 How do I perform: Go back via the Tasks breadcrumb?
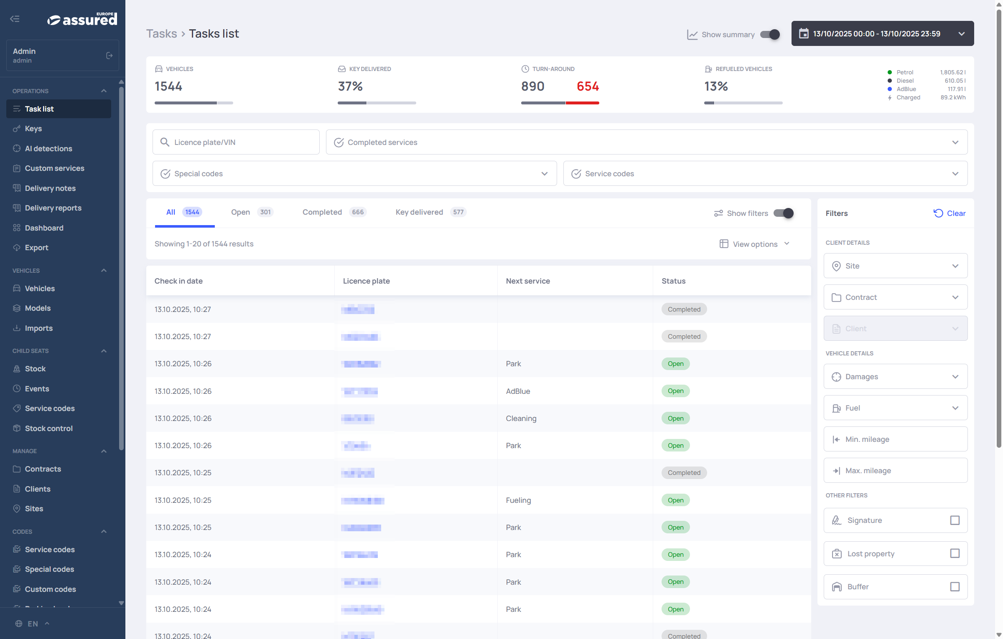(x=161, y=33)
